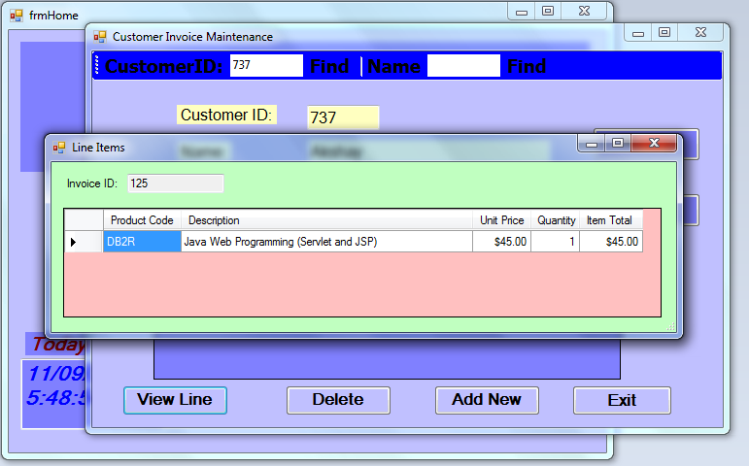Click the Unit Price column header
Image resolution: width=749 pixels, height=466 pixels.
[x=501, y=220]
